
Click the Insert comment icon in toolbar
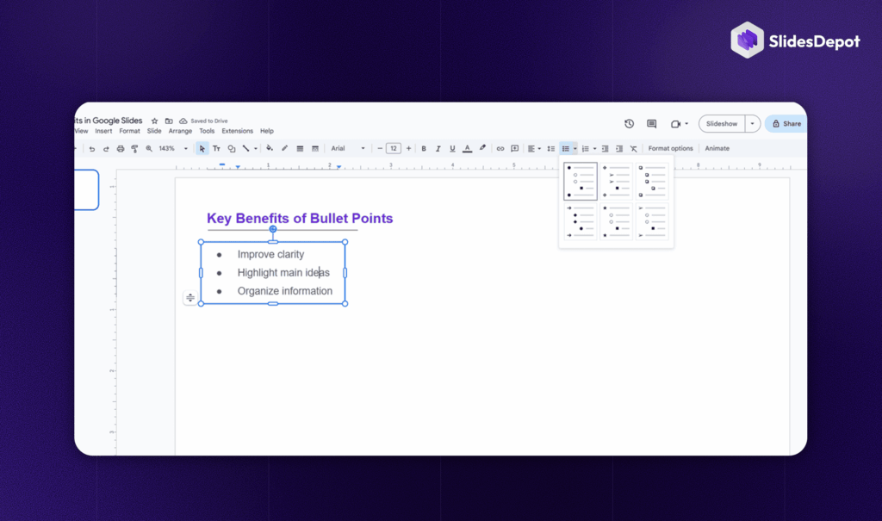[x=515, y=148]
